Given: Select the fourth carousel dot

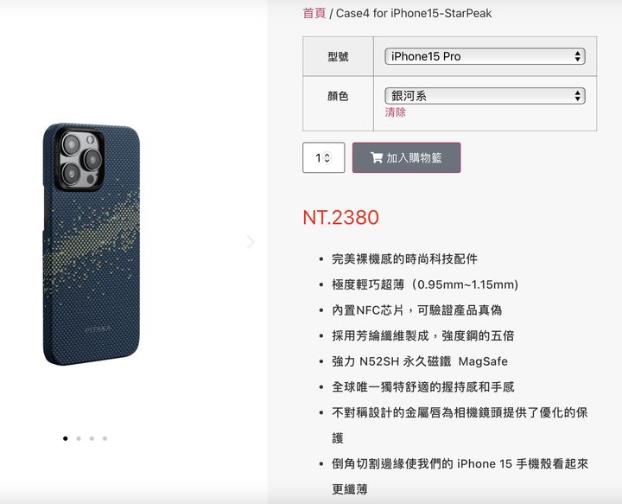Looking at the screenshot, I should [x=105, y=438].
